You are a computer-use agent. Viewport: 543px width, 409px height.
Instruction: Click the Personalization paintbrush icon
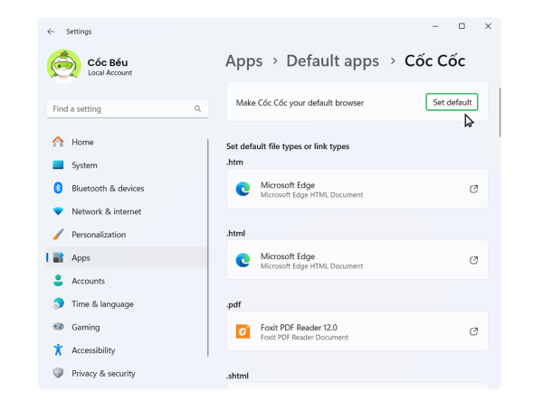tap(58, 234)
